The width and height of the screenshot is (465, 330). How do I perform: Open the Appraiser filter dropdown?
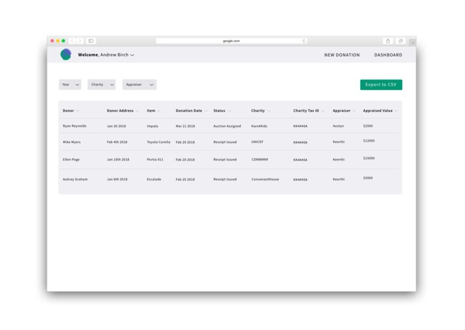139,85
